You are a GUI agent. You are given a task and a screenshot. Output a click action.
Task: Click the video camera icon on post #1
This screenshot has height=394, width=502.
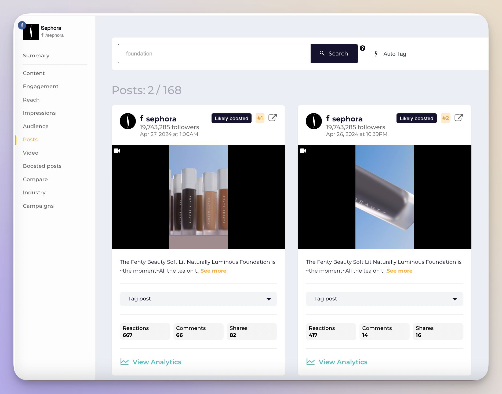coord(117,151)
